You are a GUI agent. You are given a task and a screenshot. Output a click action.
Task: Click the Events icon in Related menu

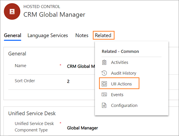[104, 94]
